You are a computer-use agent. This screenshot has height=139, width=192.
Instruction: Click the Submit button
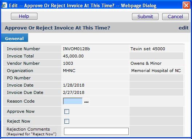[x=145, y=16]
